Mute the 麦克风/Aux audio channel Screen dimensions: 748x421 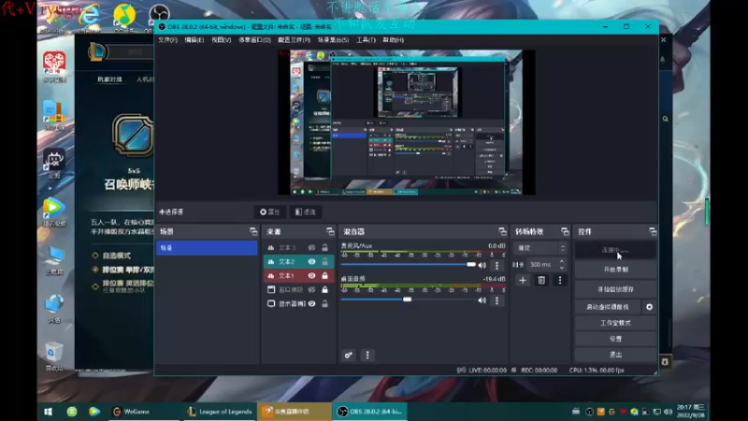pos(482,265)
